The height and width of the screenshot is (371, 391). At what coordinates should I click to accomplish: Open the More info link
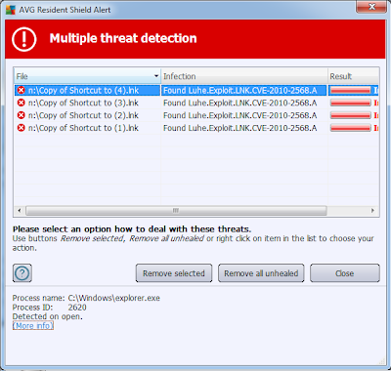point(33,325)
